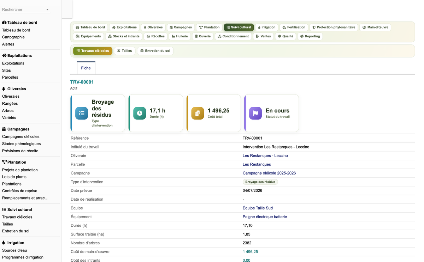Image resolution: width=424 pixels, height=262 pixels.
Task: Select Campagnes in top navigation
Action: coord(181,27)
